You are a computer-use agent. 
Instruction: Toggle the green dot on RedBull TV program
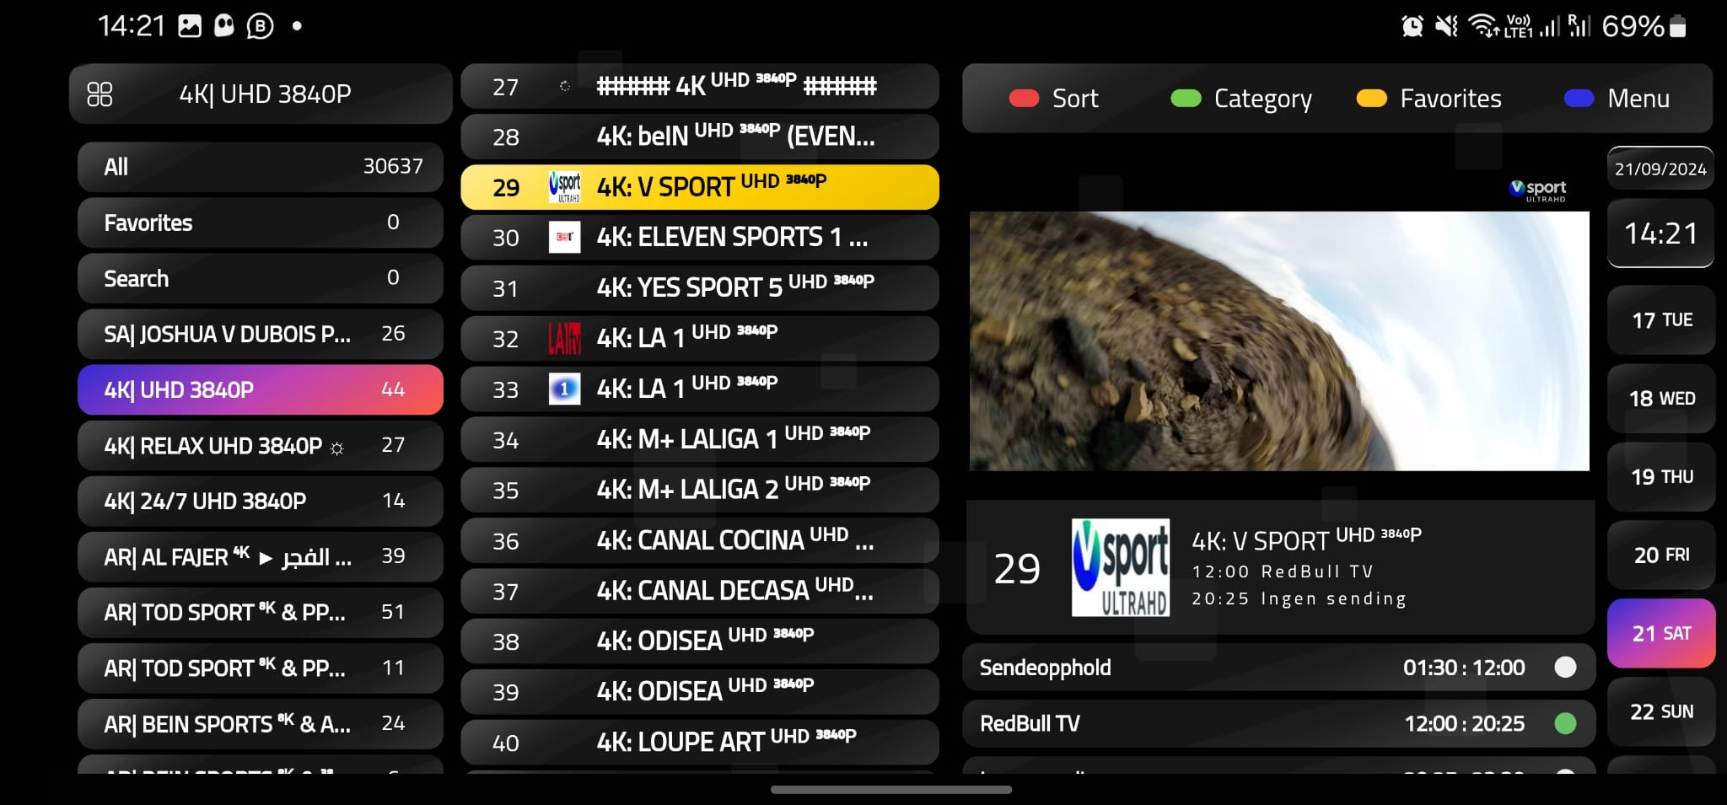point(1565,723)
